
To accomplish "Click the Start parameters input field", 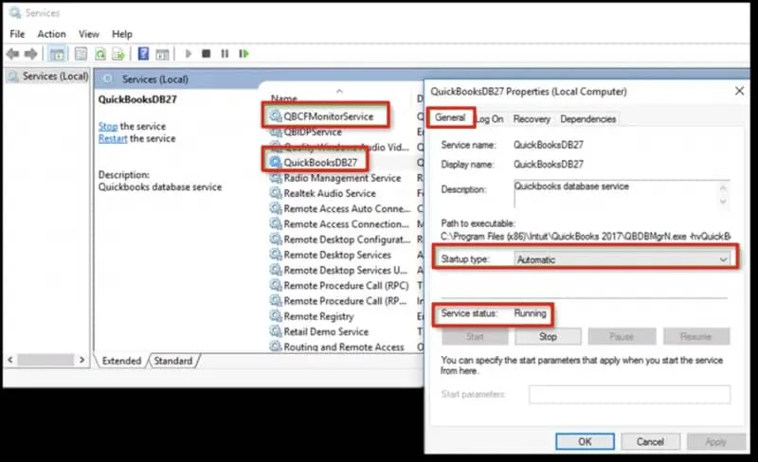I will pos(629,395).
